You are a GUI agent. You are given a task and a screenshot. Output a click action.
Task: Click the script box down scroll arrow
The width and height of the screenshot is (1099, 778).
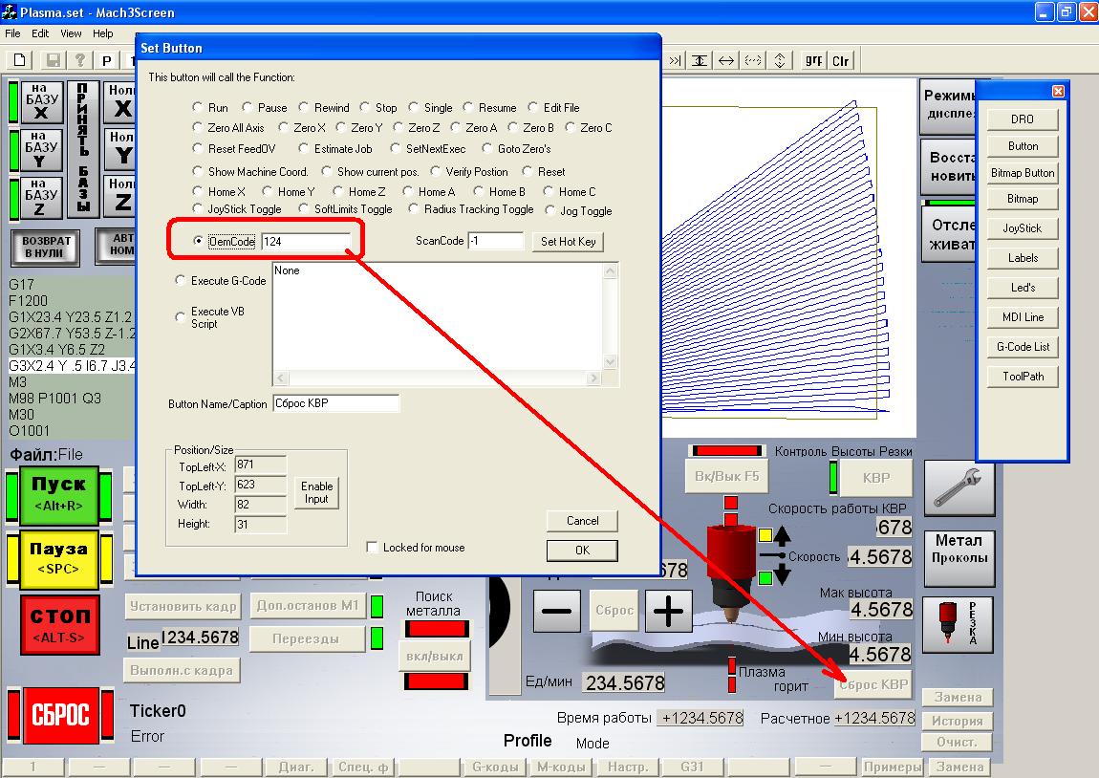tap(611, 362)
